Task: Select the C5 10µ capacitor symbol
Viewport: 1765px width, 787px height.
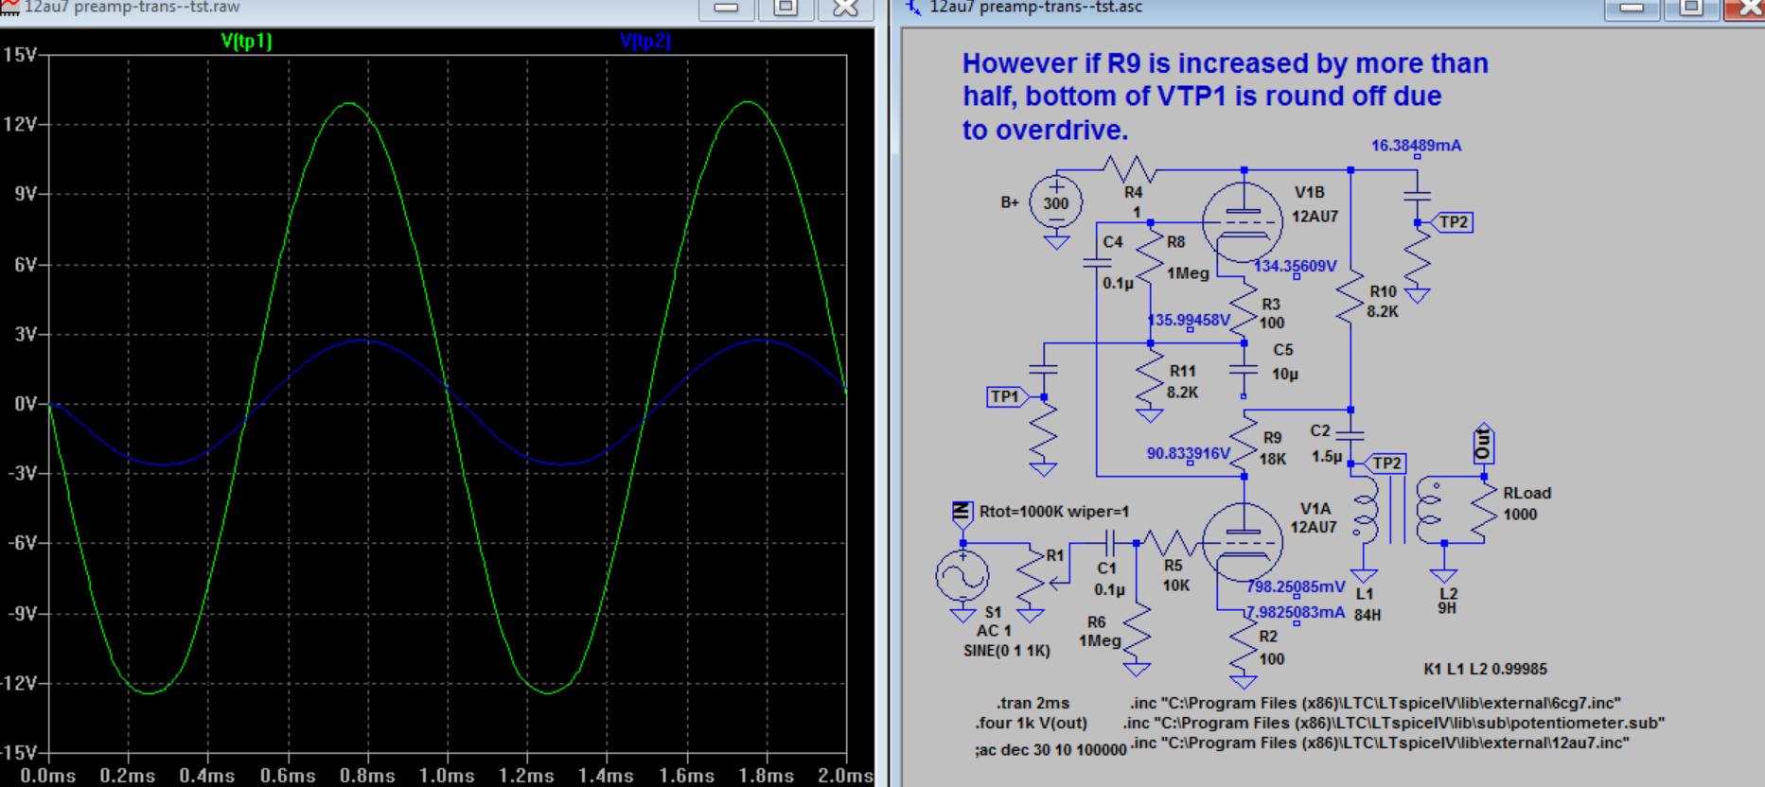Action: 1244,369
